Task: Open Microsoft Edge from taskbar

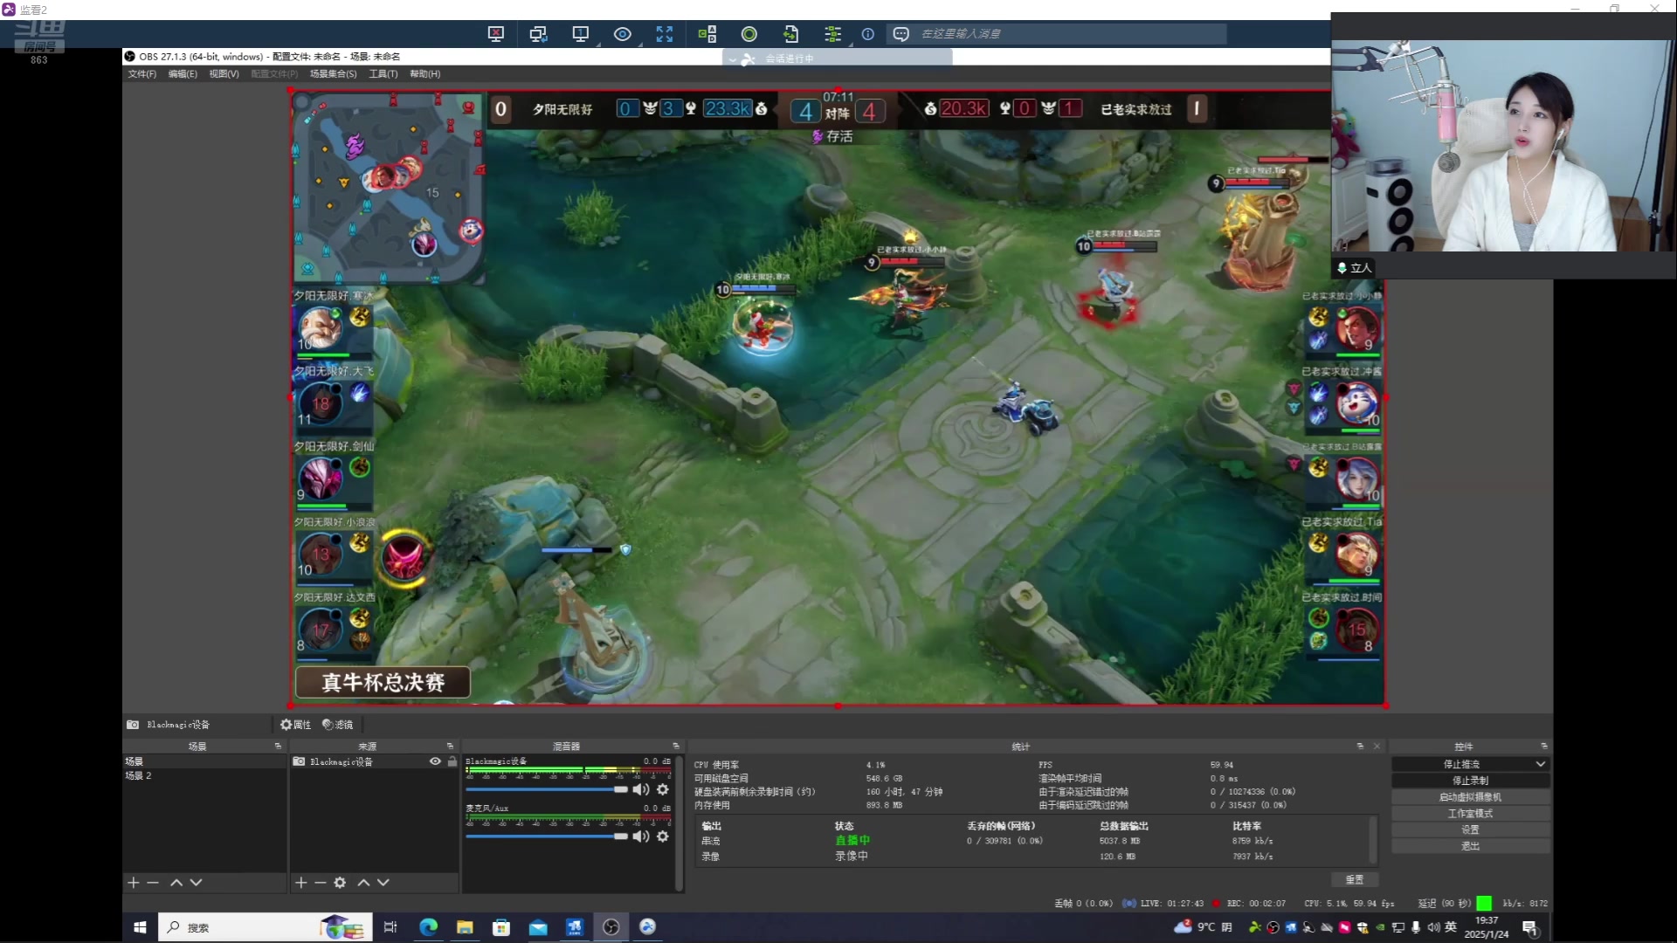Action: point(429,927)
